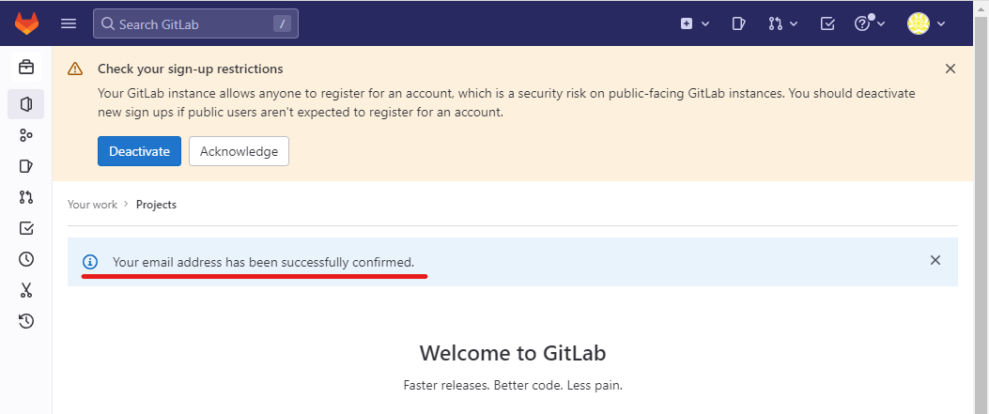Expand the Help question mark dropdown

[870, 24]
